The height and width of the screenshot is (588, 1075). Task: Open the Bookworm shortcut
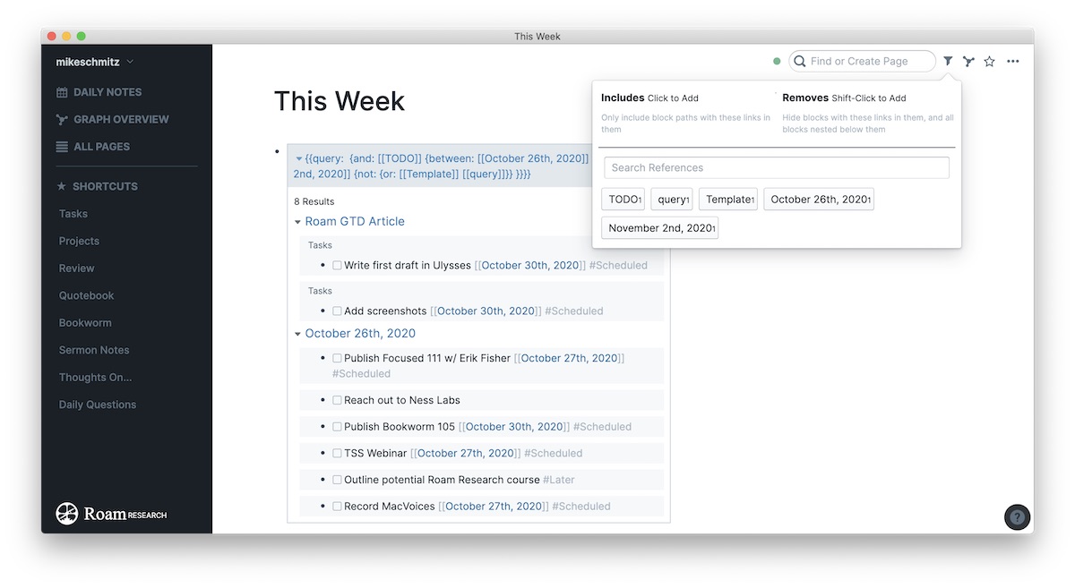click(85, 323)
